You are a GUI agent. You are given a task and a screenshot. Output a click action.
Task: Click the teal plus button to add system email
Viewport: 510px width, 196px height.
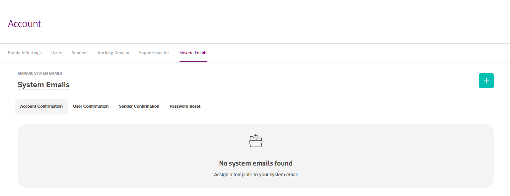point(486,81)
